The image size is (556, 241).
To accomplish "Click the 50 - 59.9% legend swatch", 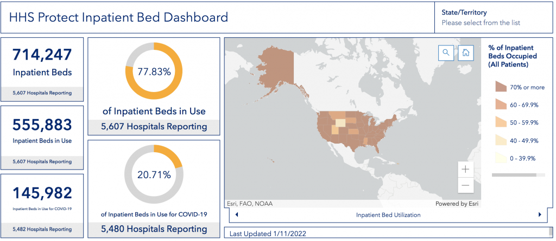I will tap(500, 123).
